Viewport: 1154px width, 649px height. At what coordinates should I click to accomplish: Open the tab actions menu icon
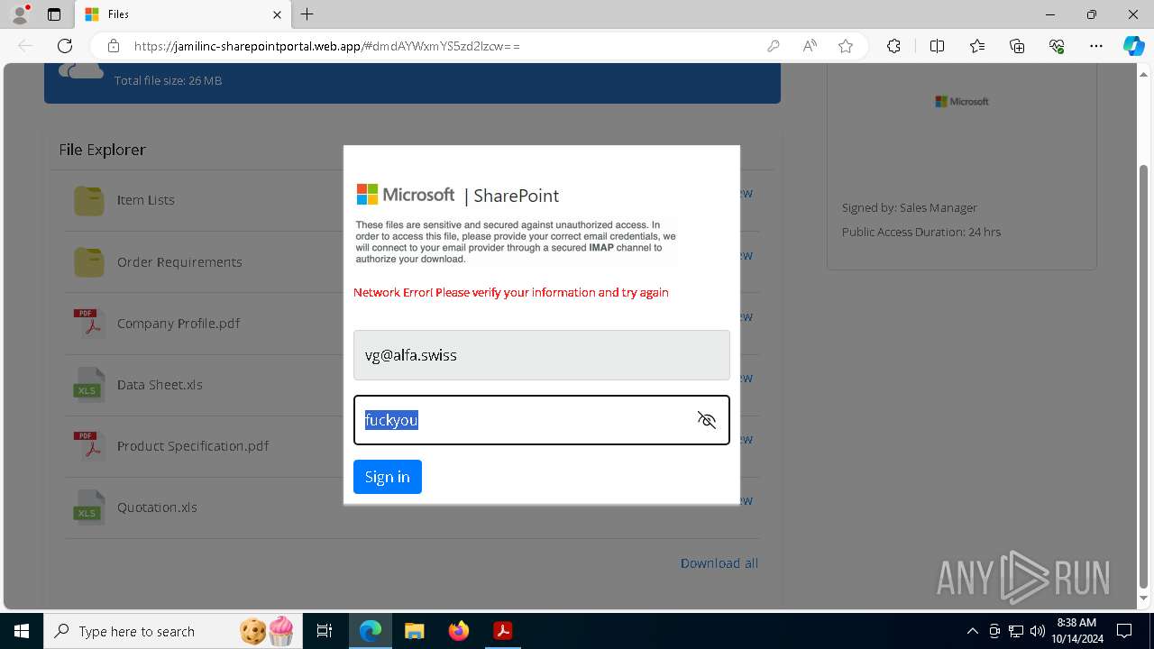point(54,14)
